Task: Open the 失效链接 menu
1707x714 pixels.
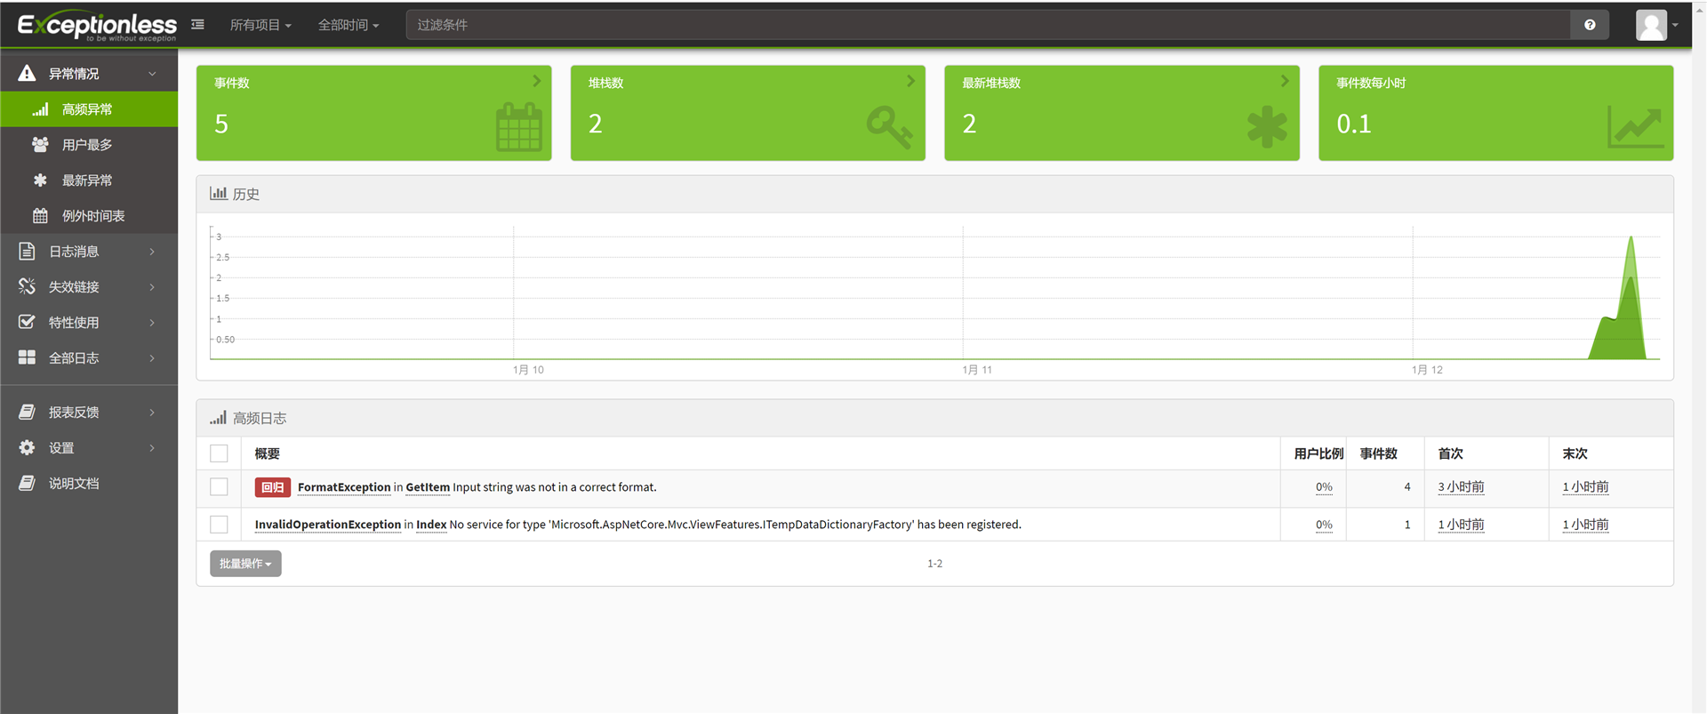Action: coord(89,287)
